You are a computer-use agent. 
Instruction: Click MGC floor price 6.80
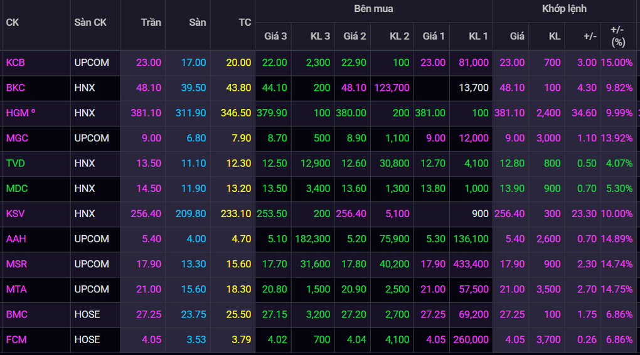point(196,138)
